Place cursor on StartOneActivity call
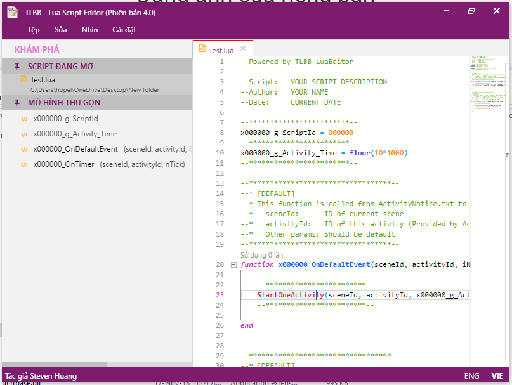The image size is (512, 385). coord(291,295)
